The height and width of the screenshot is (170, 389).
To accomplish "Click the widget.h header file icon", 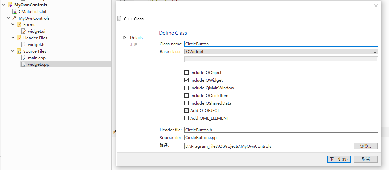I will pos(24,45).
